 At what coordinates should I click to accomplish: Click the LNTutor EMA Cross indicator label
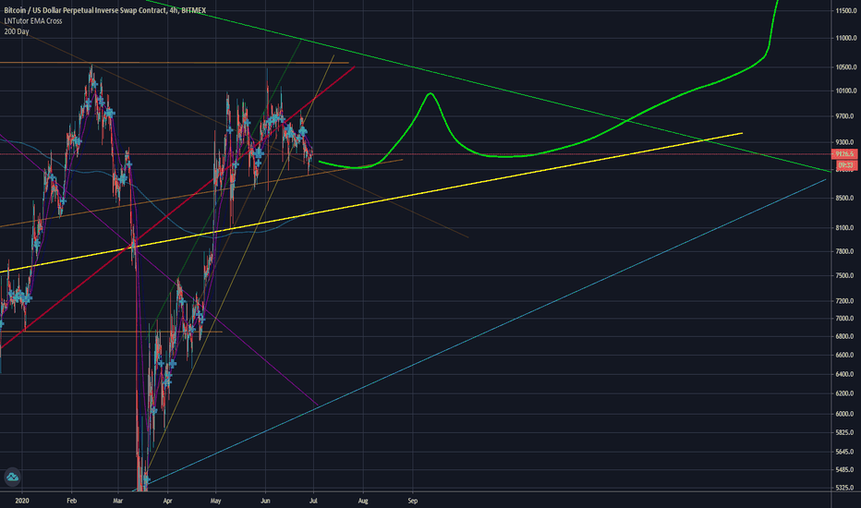click(x=33, y=21)
